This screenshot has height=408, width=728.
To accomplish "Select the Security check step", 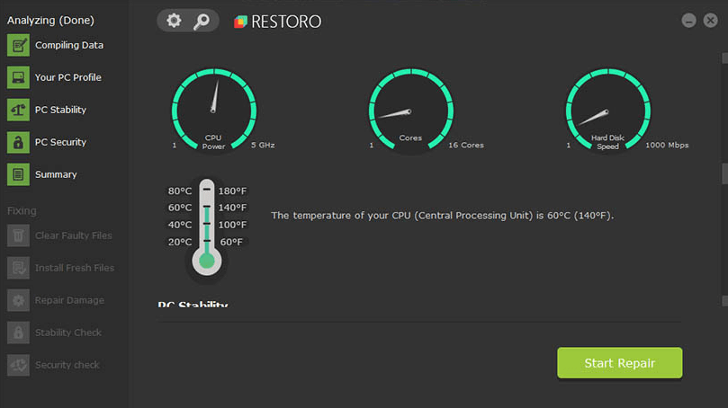I will pyautogui.click(x=67, y=365).
